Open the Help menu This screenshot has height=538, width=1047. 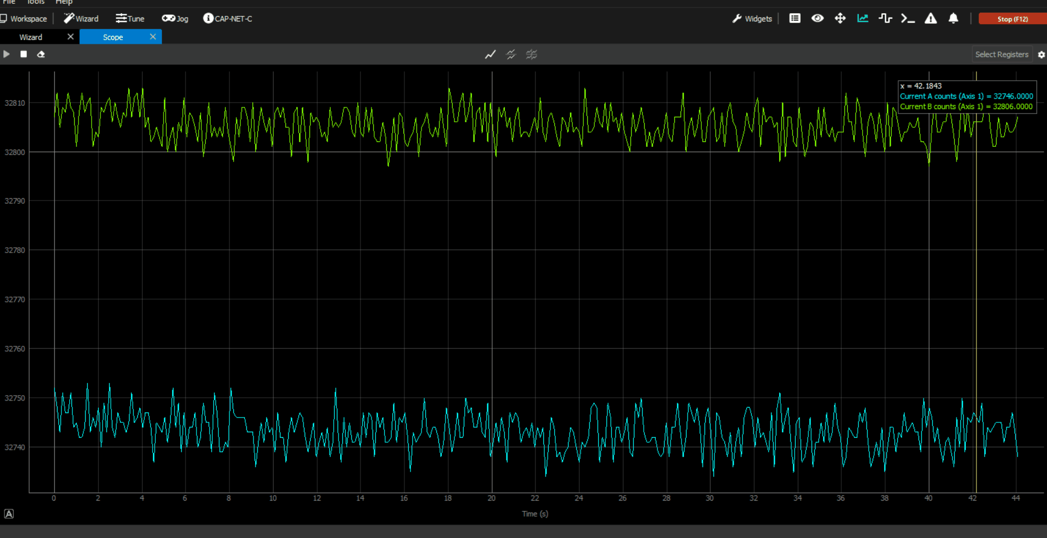coord(64,2)
